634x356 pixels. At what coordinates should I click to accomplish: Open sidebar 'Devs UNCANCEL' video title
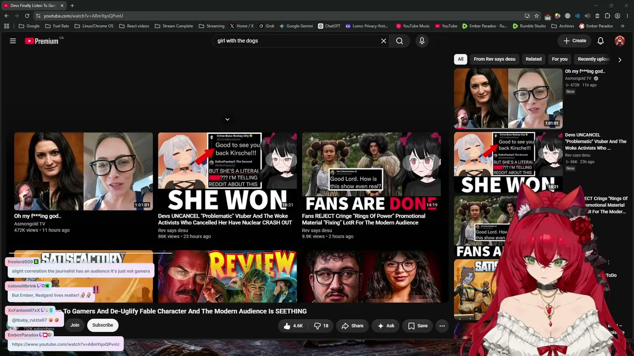pos(596,141)
